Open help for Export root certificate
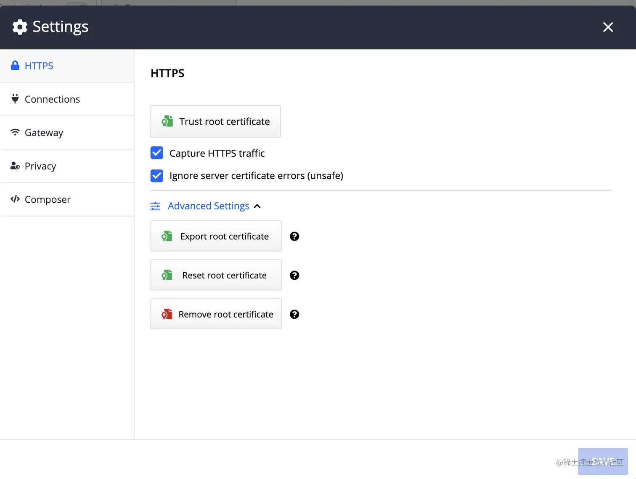Screen dimensions: 636x479 (x=294, y=236)
